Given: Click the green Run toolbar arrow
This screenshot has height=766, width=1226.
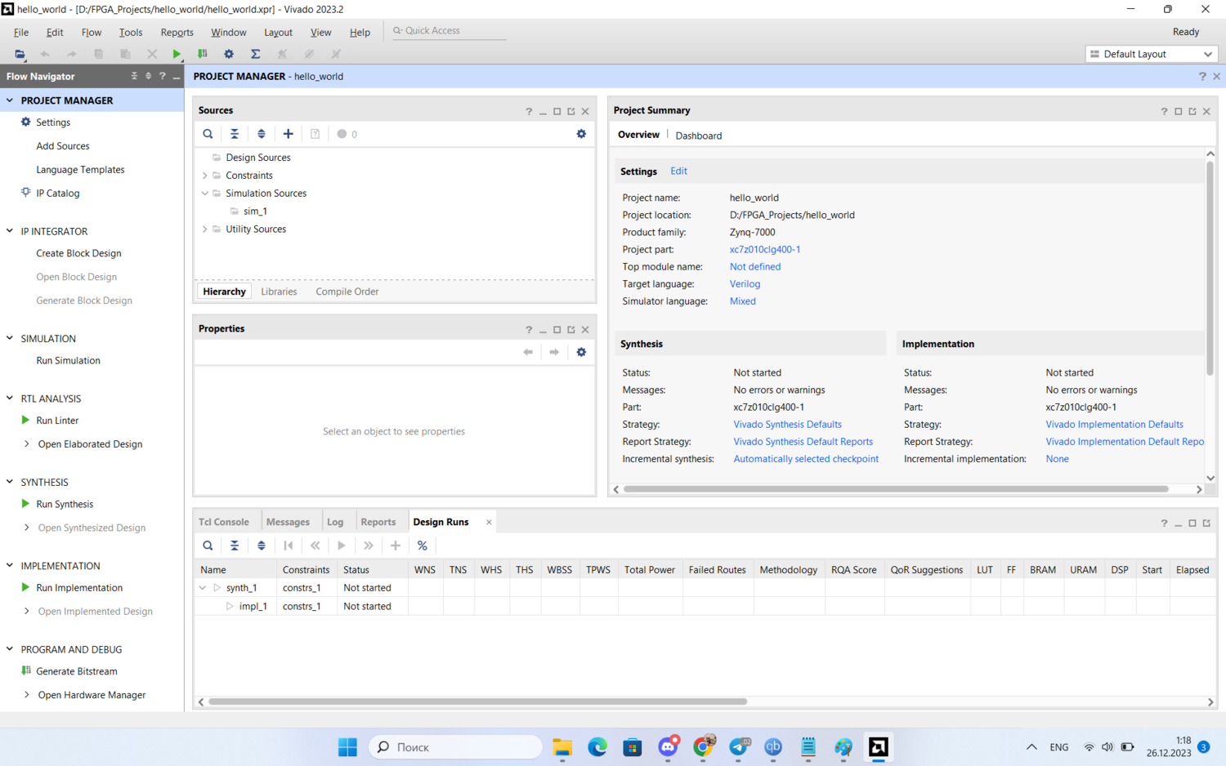Looking at the screenshot, I should 177,54.
